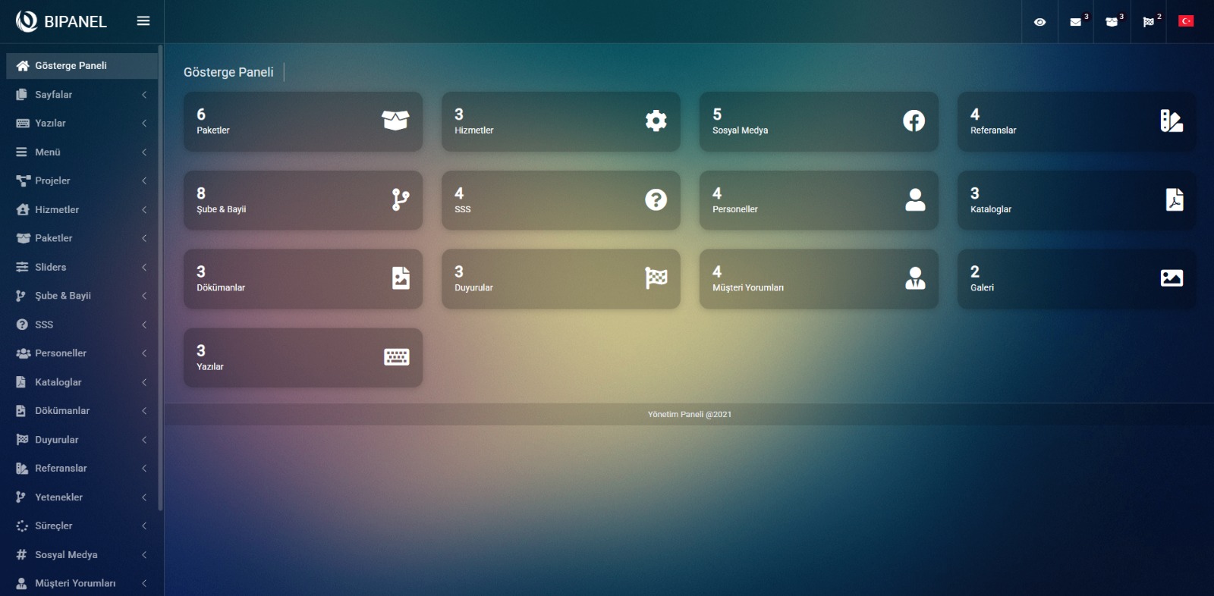Image resolution: width=1214 pixels, height=596 pixels.
Task: Expand the Sayfalar sidebar submenu arrow
Action: click(144, 95)
